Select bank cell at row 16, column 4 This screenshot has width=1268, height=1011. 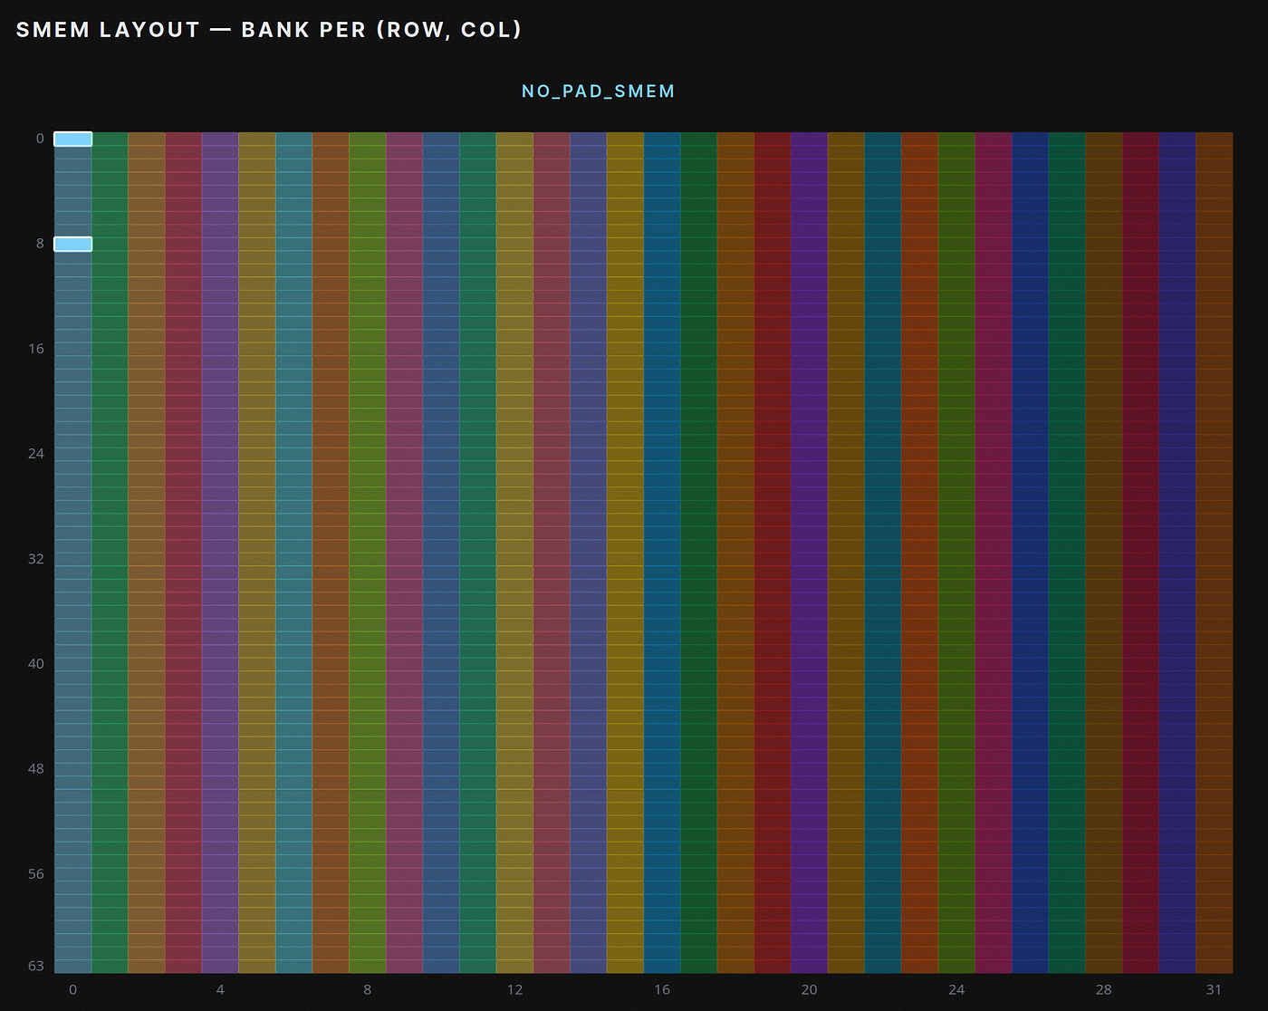click(220, 349)
